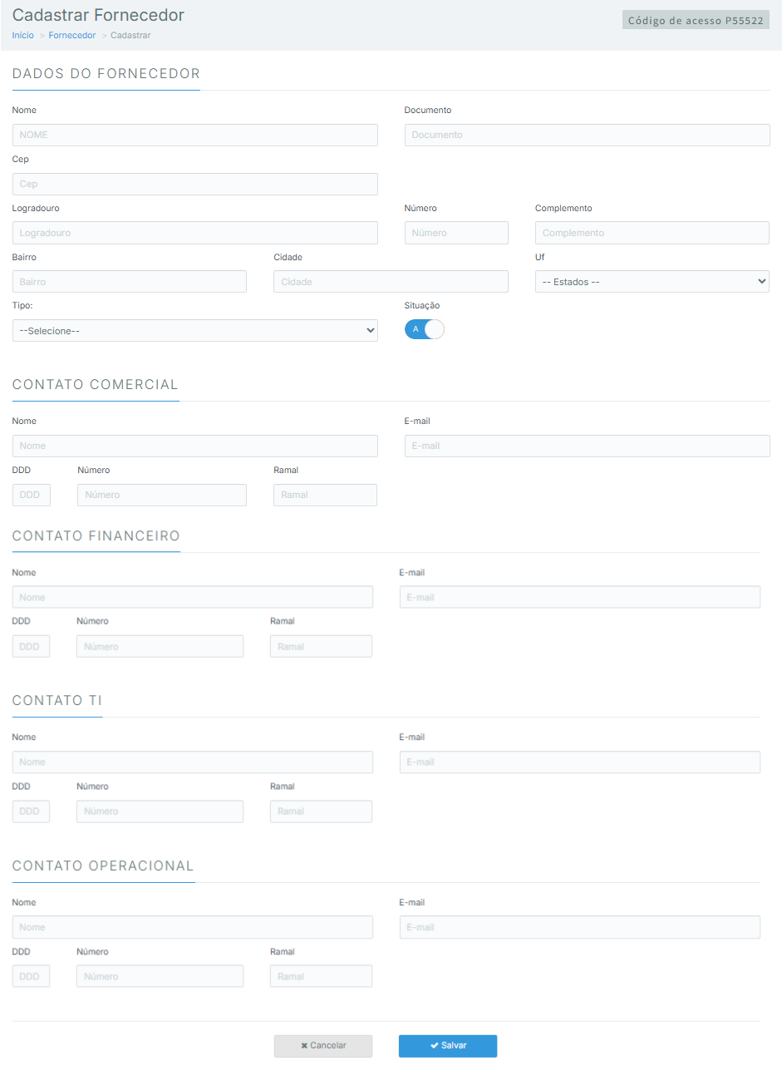
Task: Click E-mail field under Contato Financeiro
Action: [580, 597]
